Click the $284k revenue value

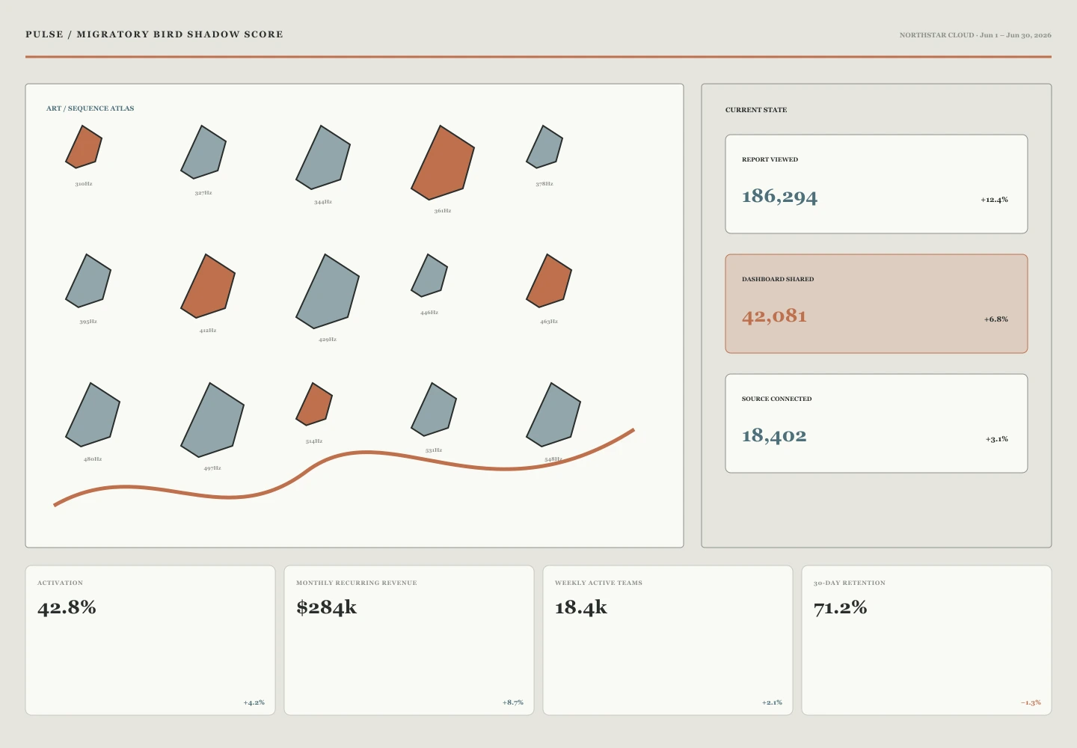coord(326,607)
